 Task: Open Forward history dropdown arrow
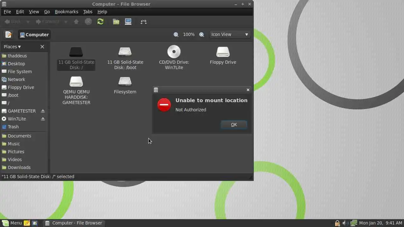click(66, 22)
